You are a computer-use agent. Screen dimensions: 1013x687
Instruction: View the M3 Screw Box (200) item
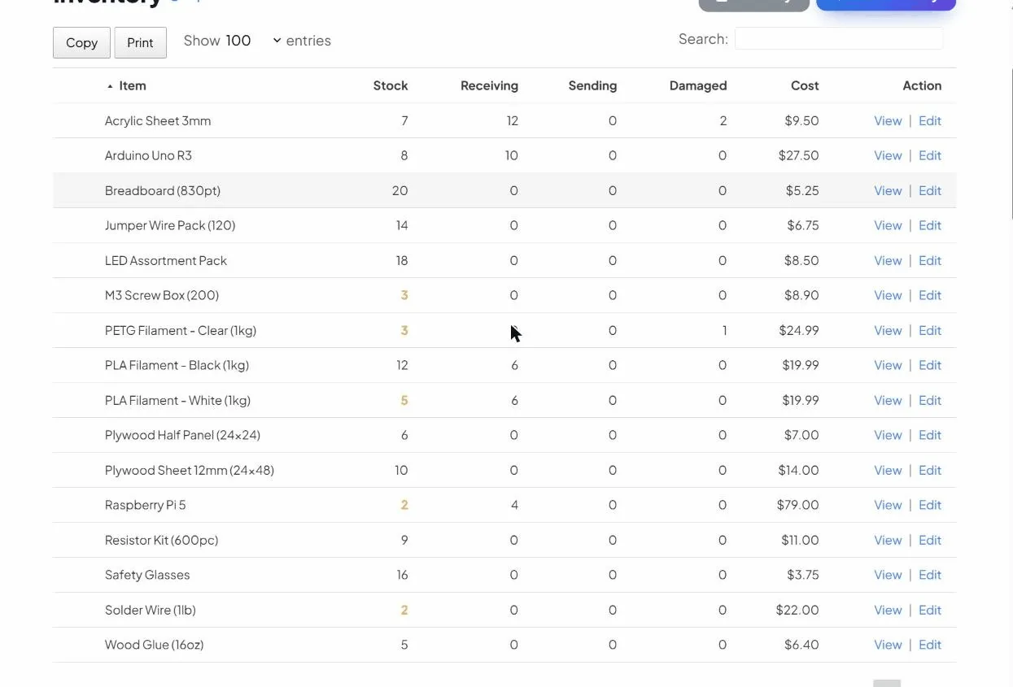888,295
